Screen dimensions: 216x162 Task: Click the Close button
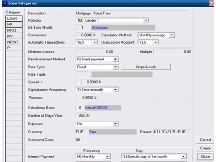tap(205, 156)
